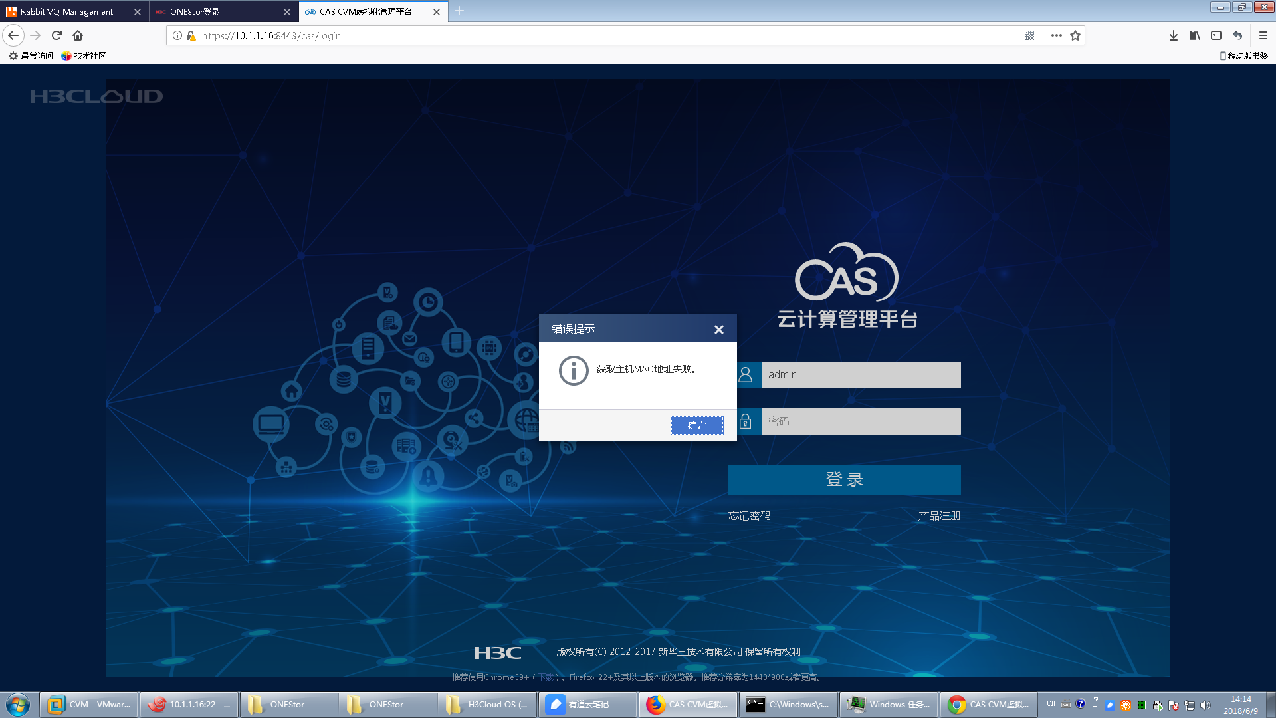Open the Firefox downloads arrow icon
Viewport: 1276px width, 718px height.
pos(1174,35)
